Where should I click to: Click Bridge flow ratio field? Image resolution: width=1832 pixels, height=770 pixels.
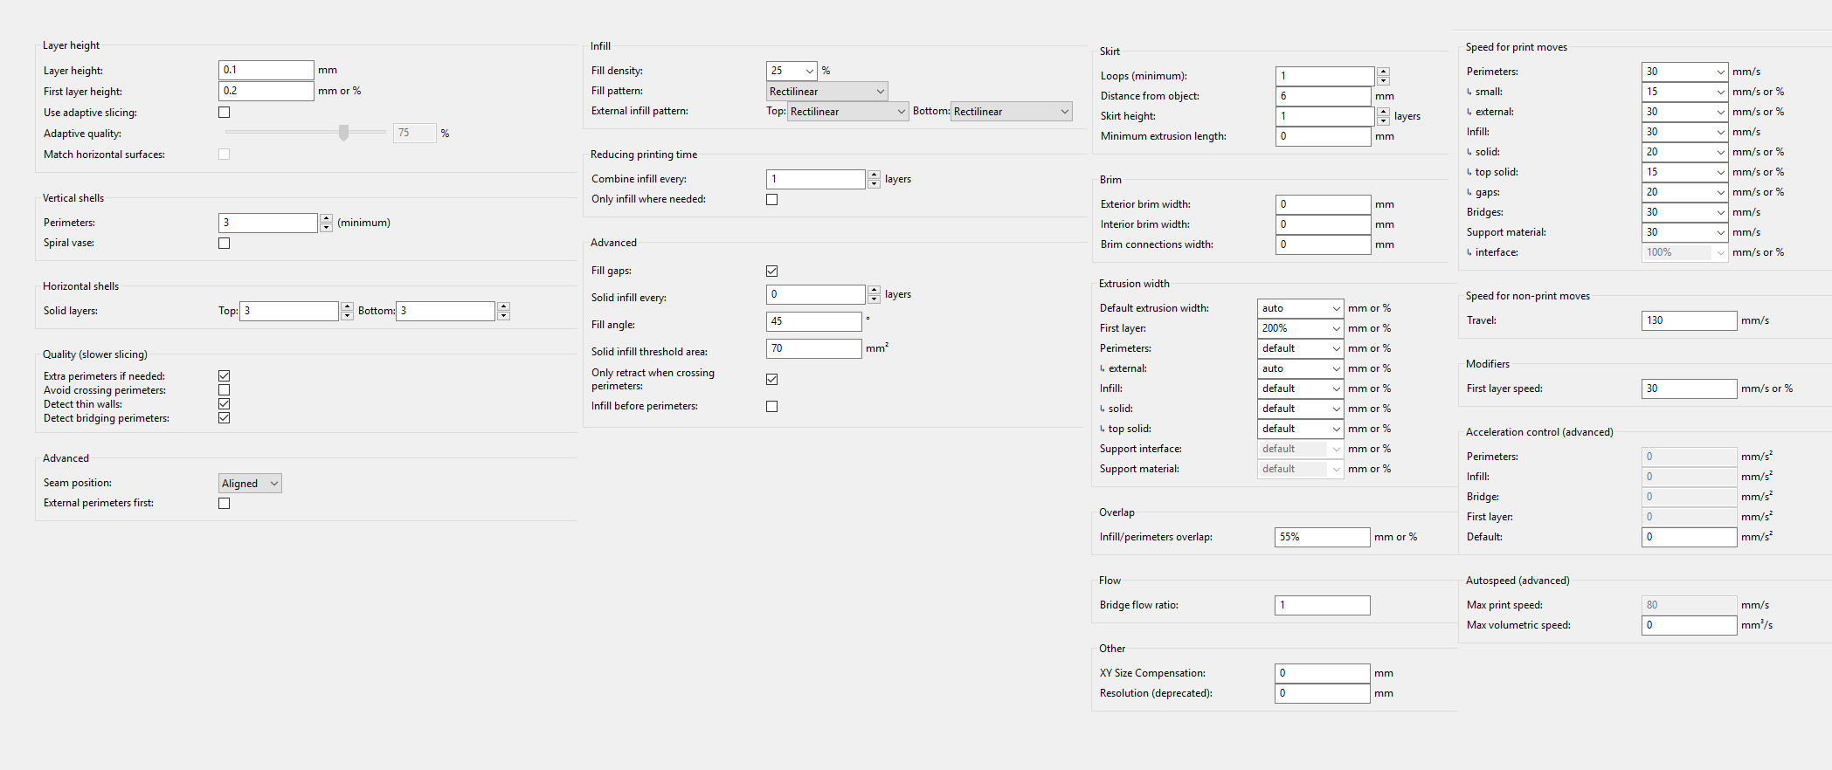pyautogui.click(x=1323, y=605)
